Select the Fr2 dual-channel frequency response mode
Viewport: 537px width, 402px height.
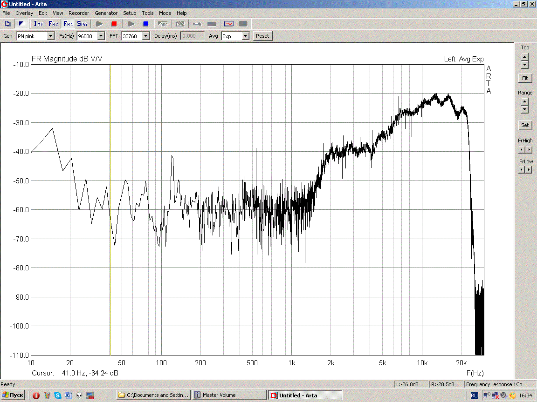coord(53,24)
